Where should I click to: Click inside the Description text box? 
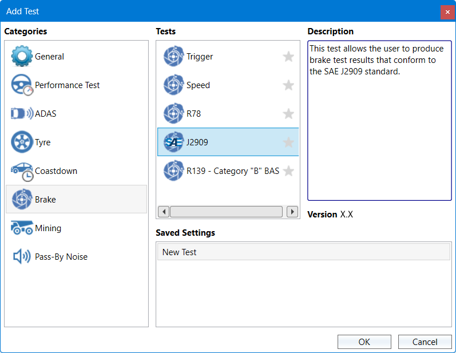pyautogui.click(x=379, y=120)
